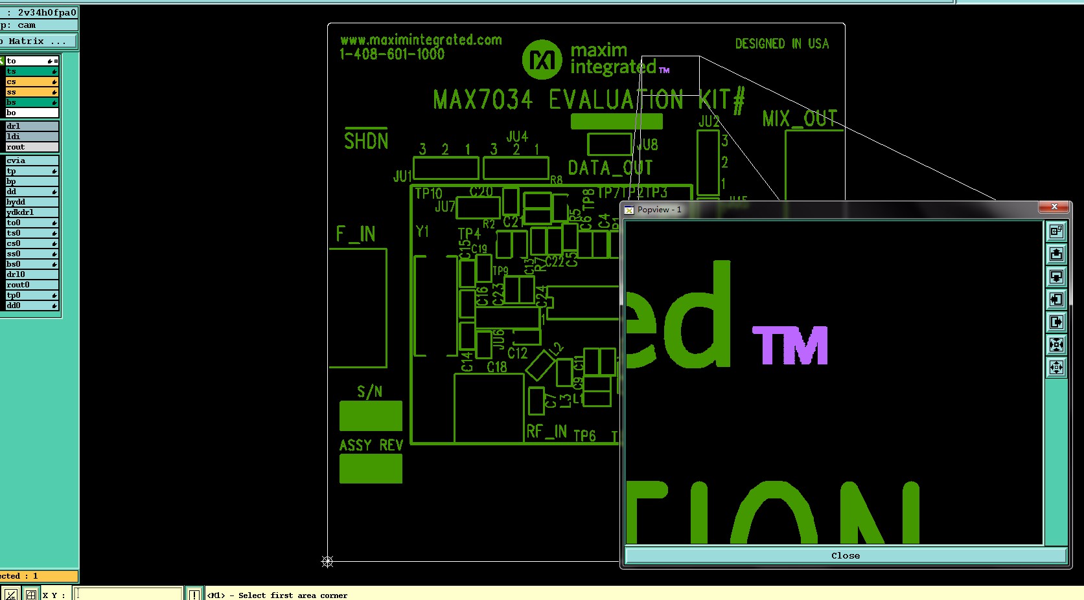
Task: Click the measure/coordinate icon left of X Y
Action: (10, 594)
